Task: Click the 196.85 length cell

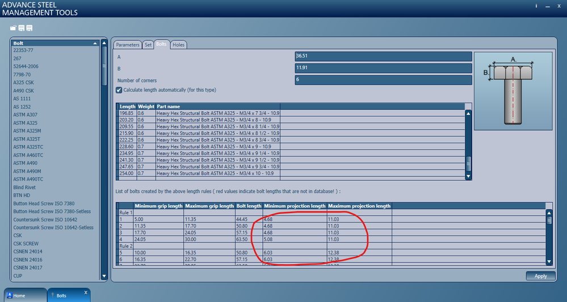Action: click(x=128, y=113)
